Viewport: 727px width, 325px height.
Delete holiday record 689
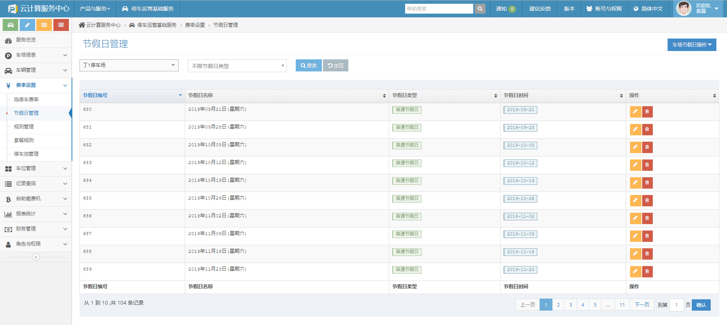tap(647, 271)
